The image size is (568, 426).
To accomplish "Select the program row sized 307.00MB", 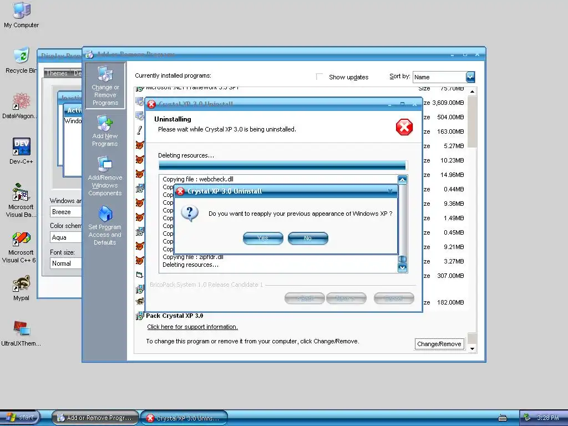I will click(x=444, y=276).
